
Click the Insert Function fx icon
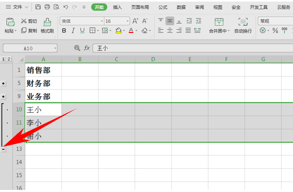tap(87, 48)
